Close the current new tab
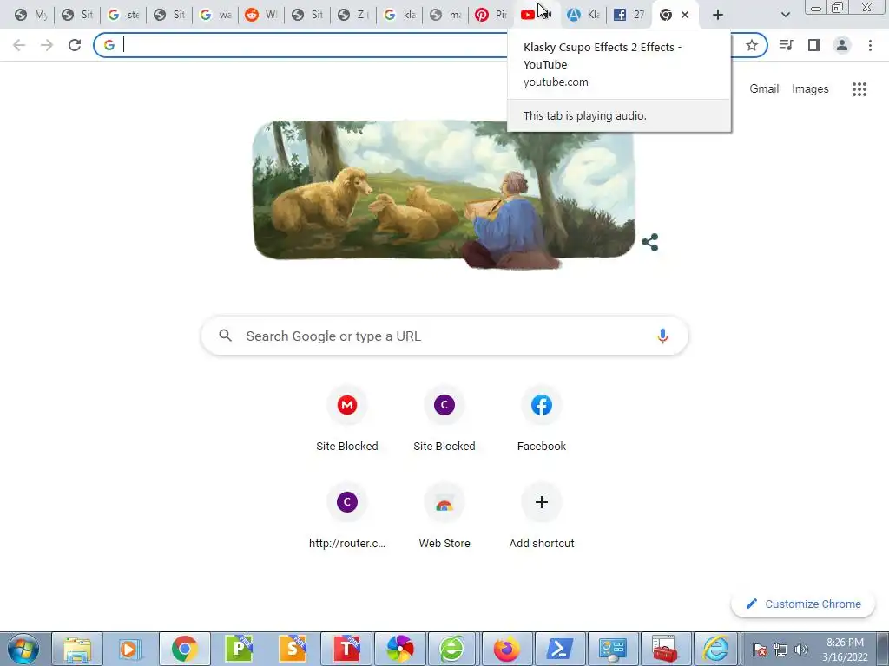Screen dimensions: 889x666 click(x=685, y=15)
